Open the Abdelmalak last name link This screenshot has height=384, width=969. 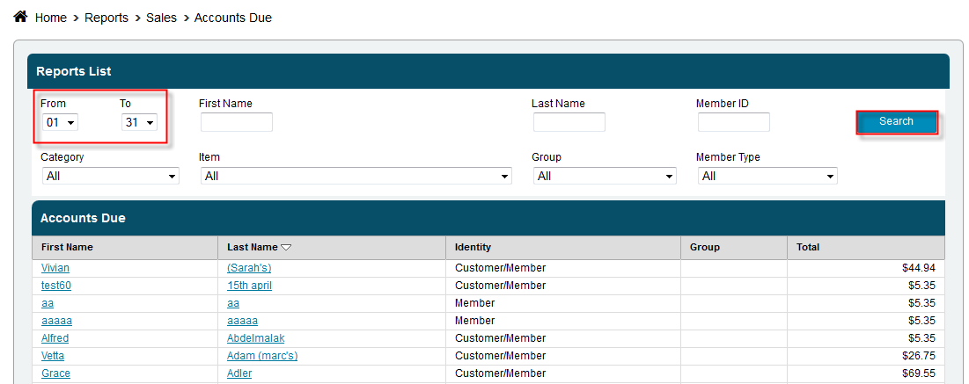(255, 338)
